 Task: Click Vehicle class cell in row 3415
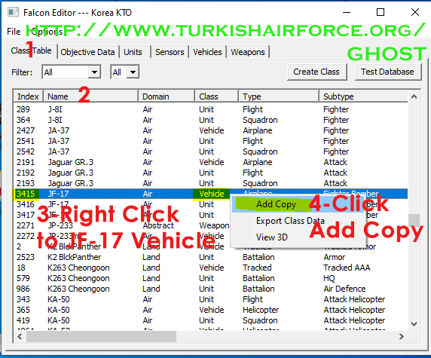pyautogui.click(x=212, y=194)
